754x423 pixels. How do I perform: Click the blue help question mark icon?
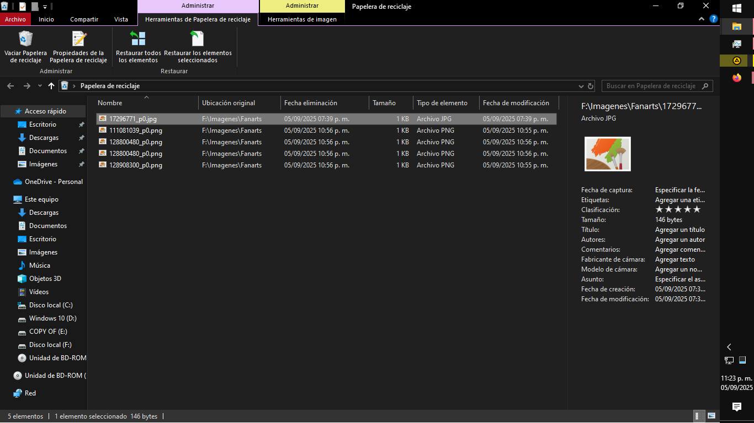713,19
